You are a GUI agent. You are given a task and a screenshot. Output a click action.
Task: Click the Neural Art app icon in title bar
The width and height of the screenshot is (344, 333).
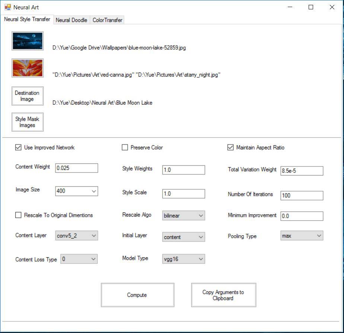pyautogui.click(x=7, y=7)
